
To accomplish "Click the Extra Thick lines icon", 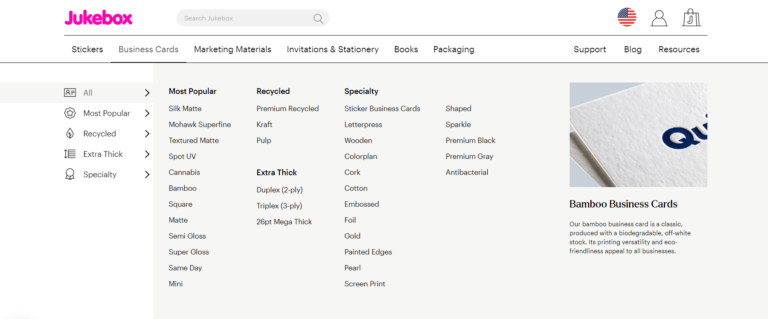I will [70, 154].
